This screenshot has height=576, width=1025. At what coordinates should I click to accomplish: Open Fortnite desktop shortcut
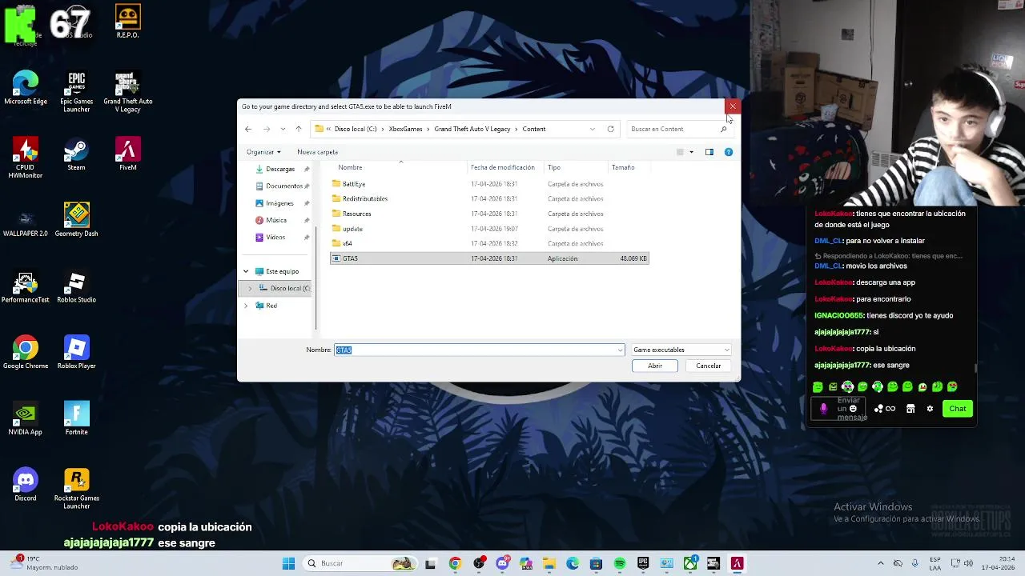point(76,419)
